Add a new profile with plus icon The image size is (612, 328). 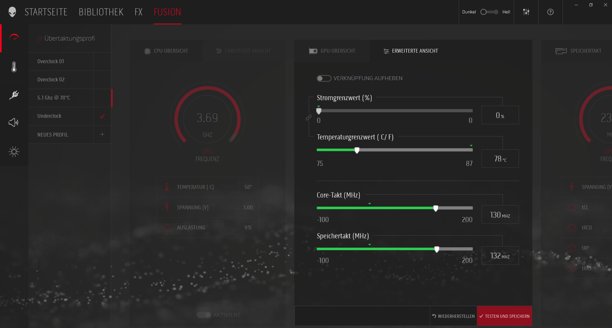coord(102,134)
